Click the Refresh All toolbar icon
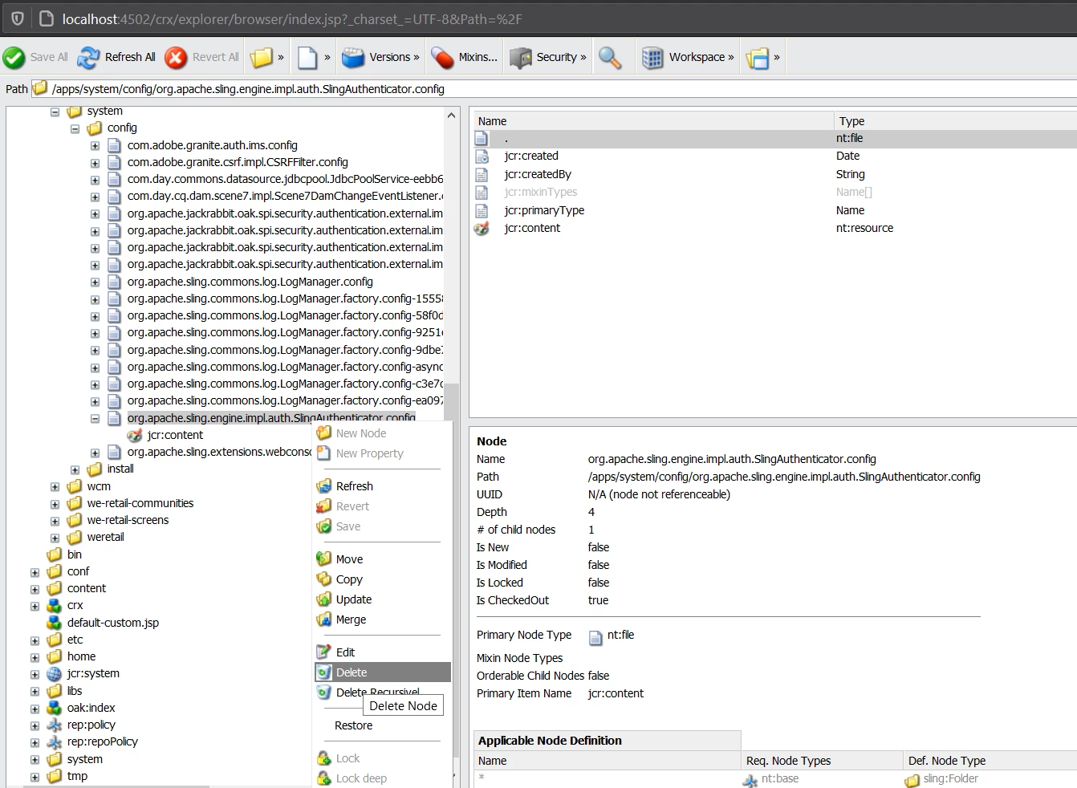This screenshot has width=1077, height=788. click(88, 57)
